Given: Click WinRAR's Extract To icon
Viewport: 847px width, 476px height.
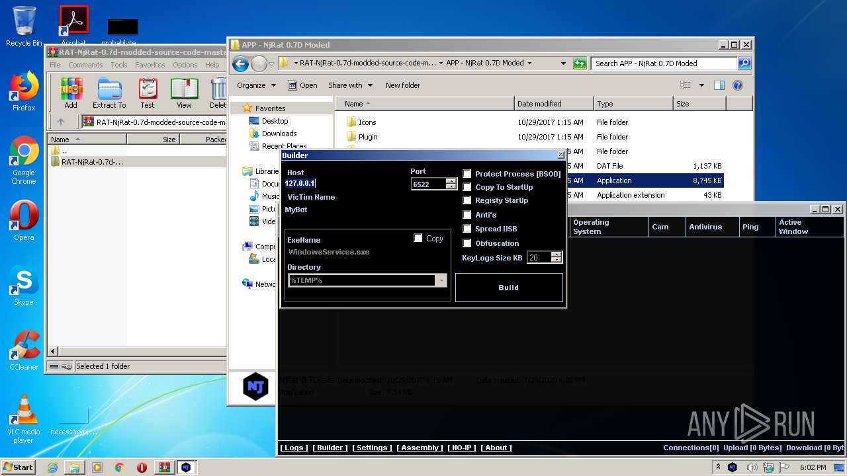Looking at the screenshot, I should tap(109, 93).
